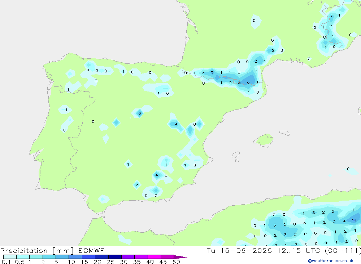This screenshot has width=361, height=264.
Task: Click the '5' value in the Pyrenees
Action: point(239,82)
